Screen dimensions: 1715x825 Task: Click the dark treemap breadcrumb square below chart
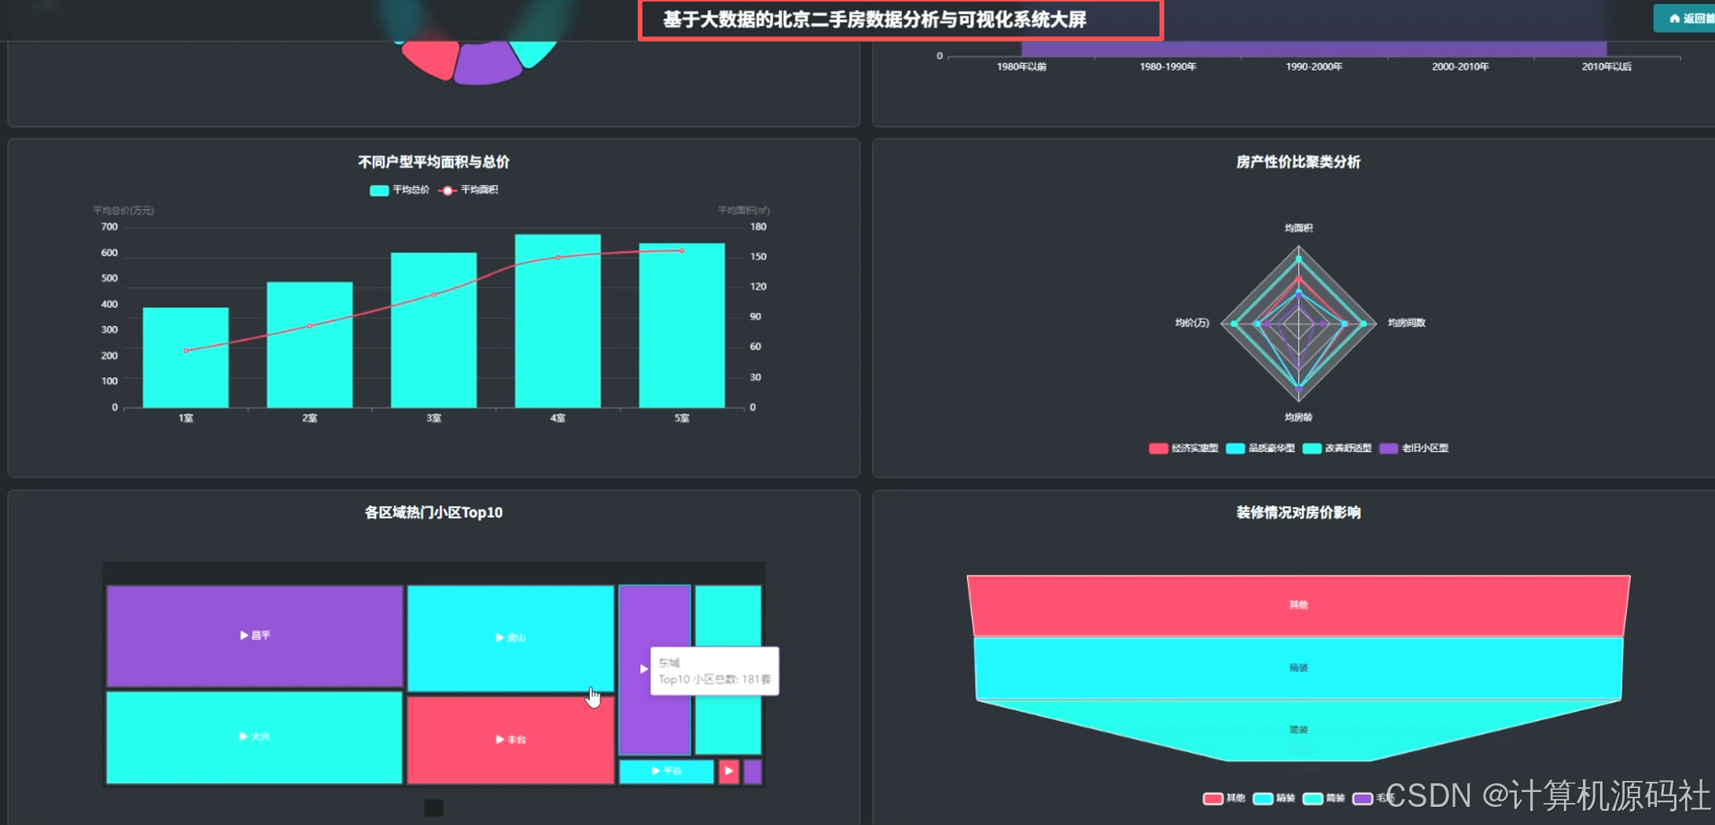pyautogui.click(x=434, y=808)
